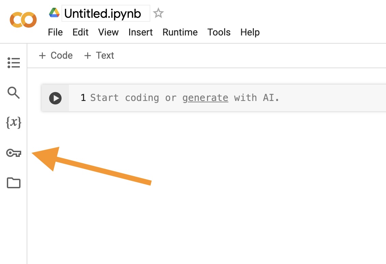Open the File menu
The image size is (386, 264).
(55, 32)
